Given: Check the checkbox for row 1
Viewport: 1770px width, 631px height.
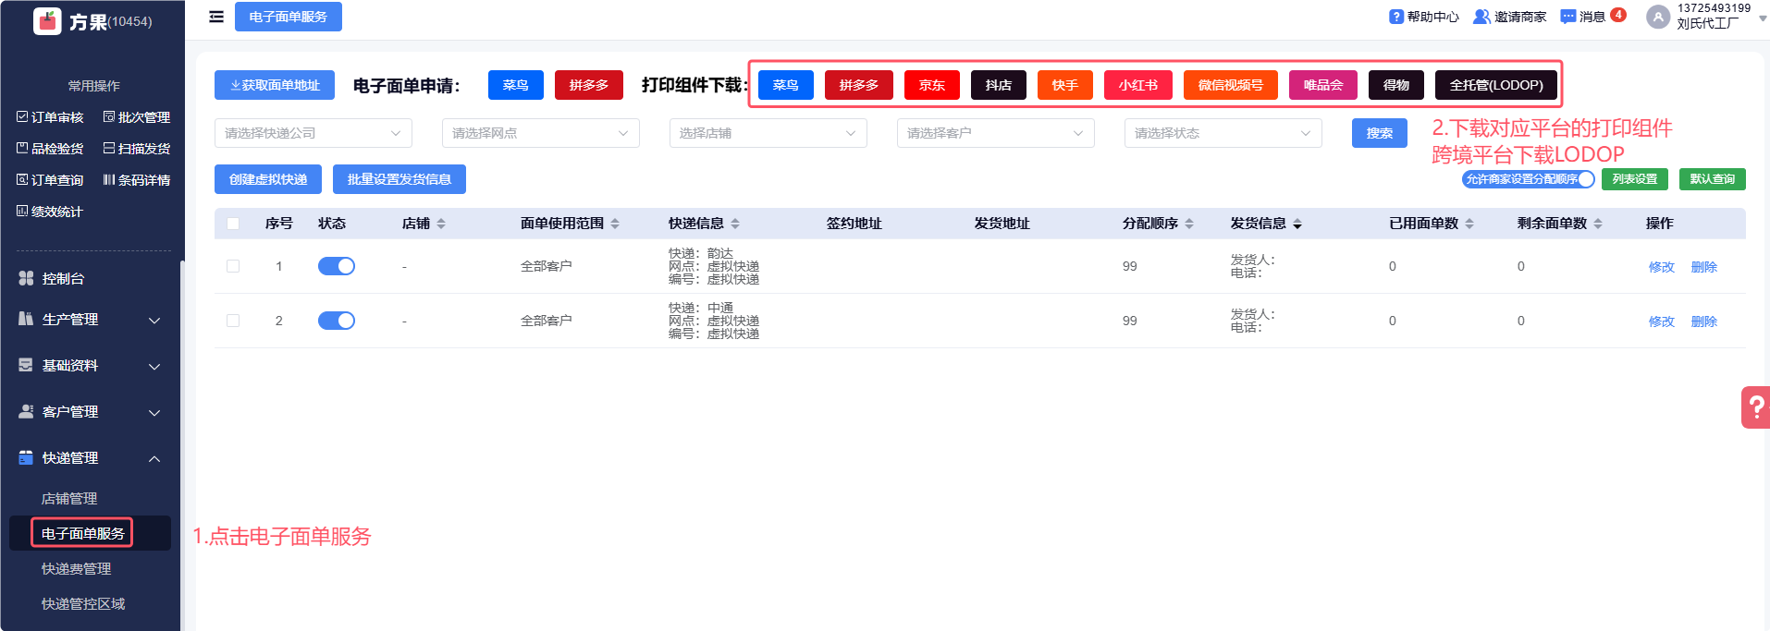Looking at the screenshot, I should (x=233, y=266).
